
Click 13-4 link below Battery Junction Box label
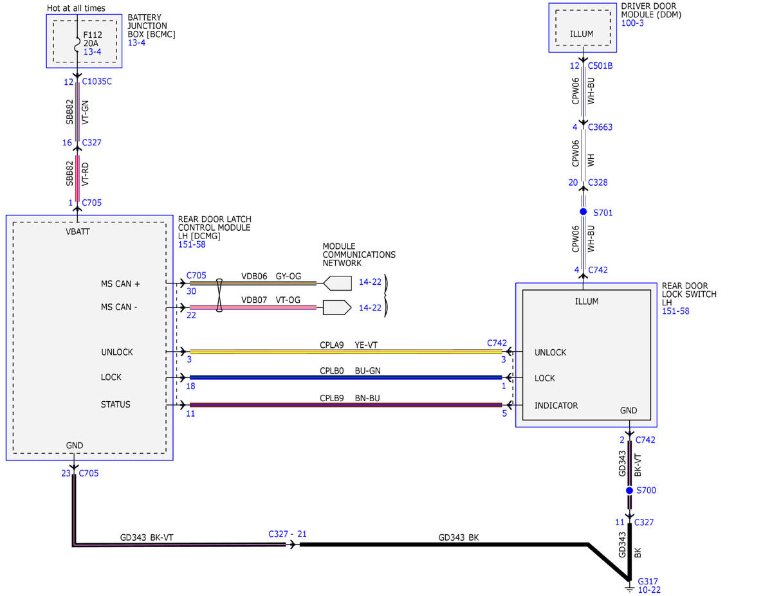137,43
